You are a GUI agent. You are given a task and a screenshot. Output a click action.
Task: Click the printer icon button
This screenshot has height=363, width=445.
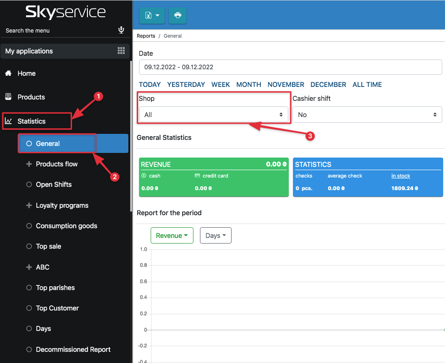178,15
